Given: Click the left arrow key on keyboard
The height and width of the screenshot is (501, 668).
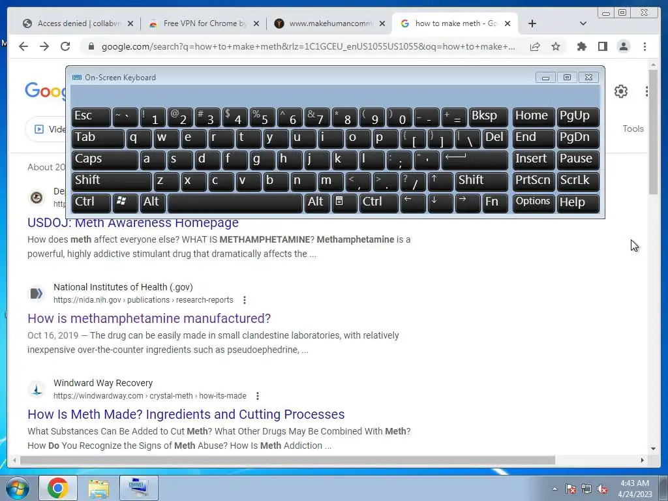Looking at the screenshot, I should 413,203.
